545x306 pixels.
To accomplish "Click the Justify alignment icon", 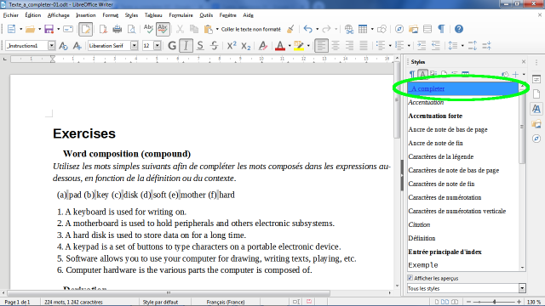I will (x=364, y=45).
